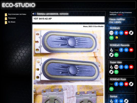The image size is (137, 103).
Task: Open the Акустические системы folder link
Action: coord(17,14)
